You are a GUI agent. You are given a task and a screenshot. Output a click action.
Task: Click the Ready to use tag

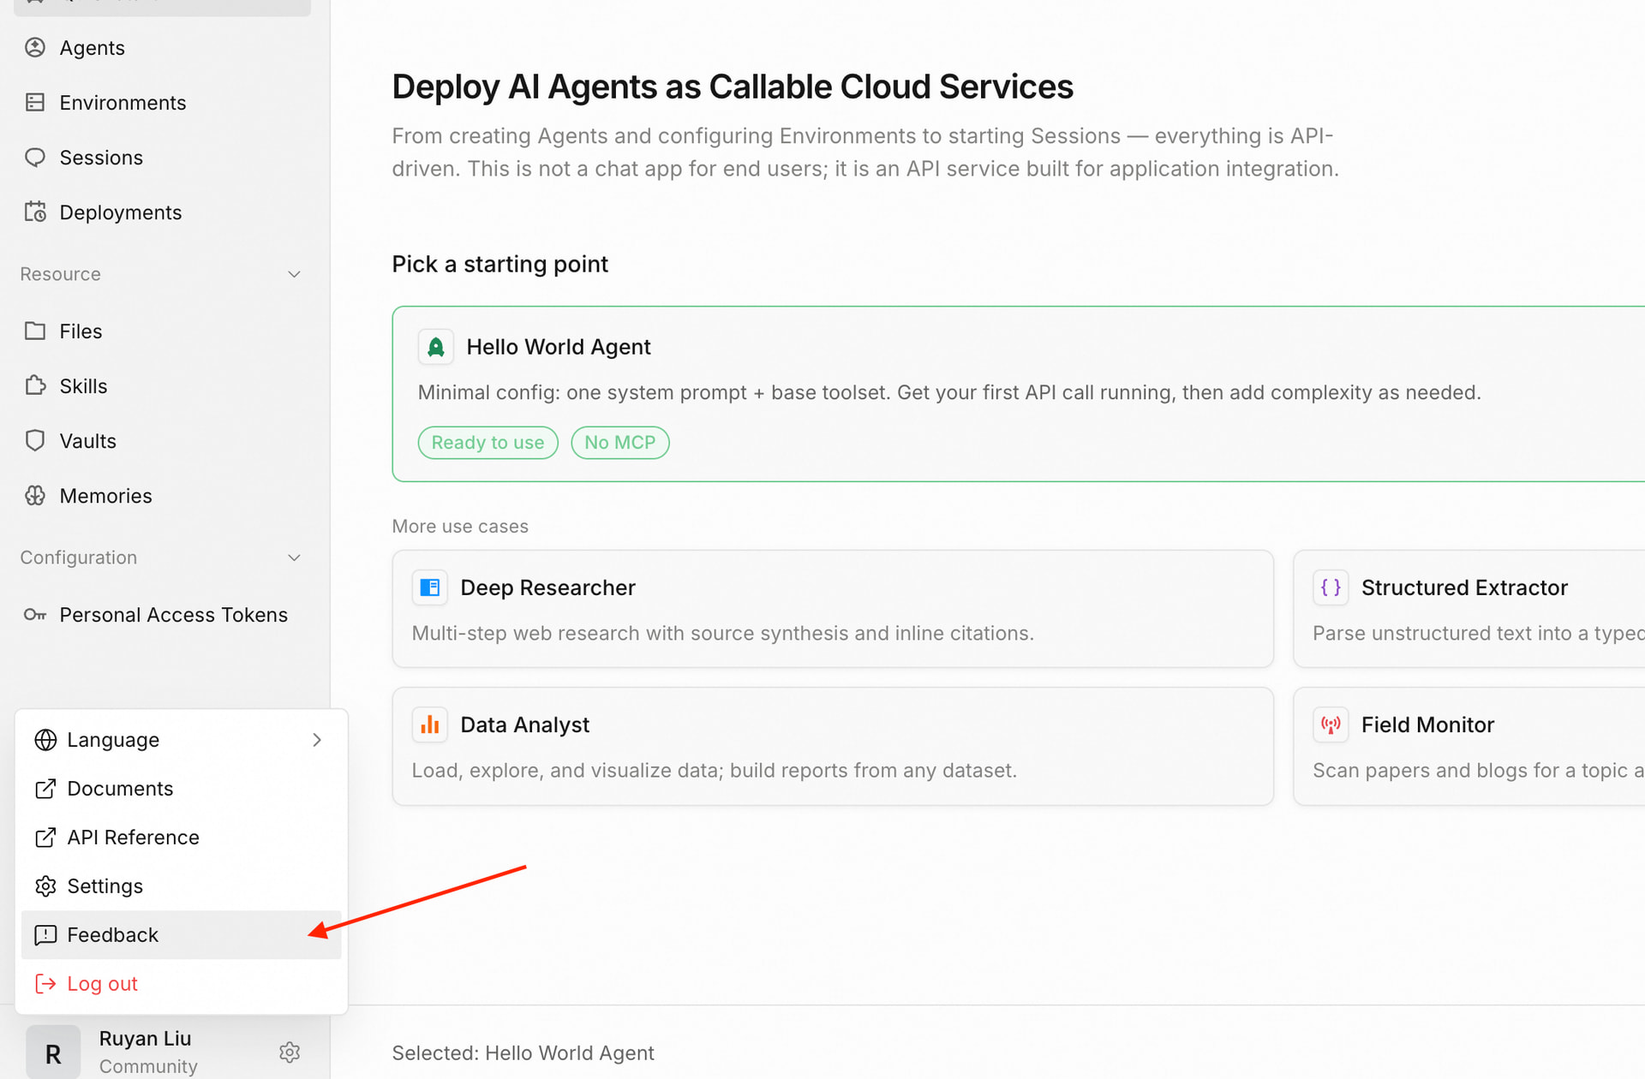point(488,443)
